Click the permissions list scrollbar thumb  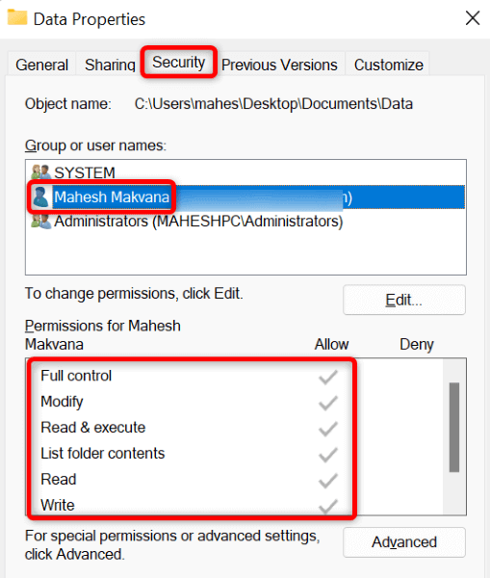click(454, 427)
